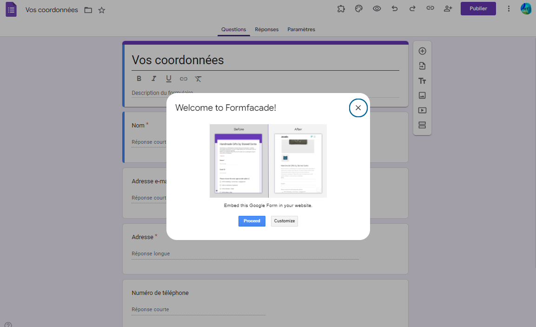Preview the form with eye icon
This screenshot has height=327, width=536.
click(377, 9)
